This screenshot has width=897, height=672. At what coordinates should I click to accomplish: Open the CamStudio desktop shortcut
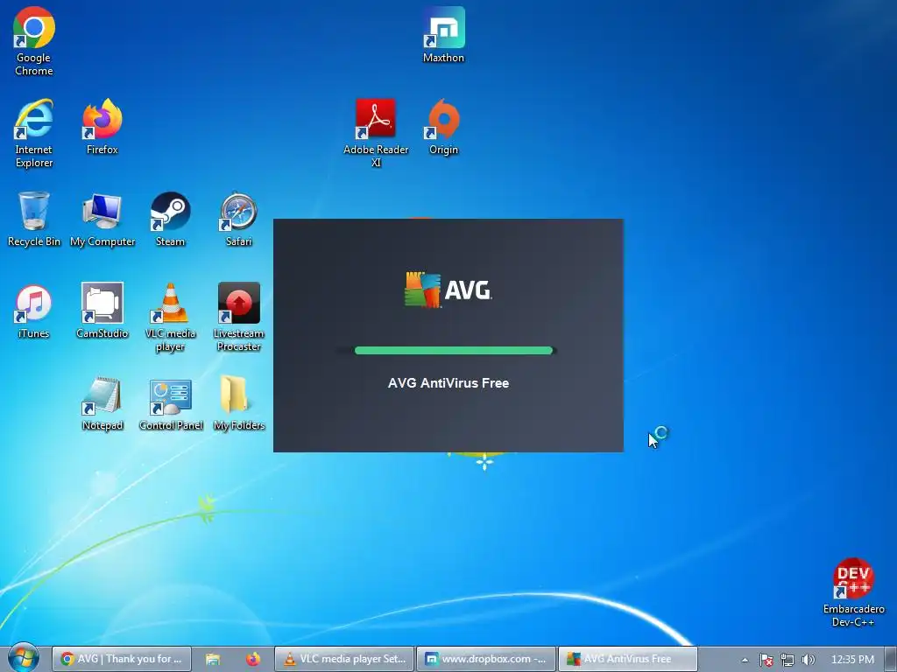[102, 311]
